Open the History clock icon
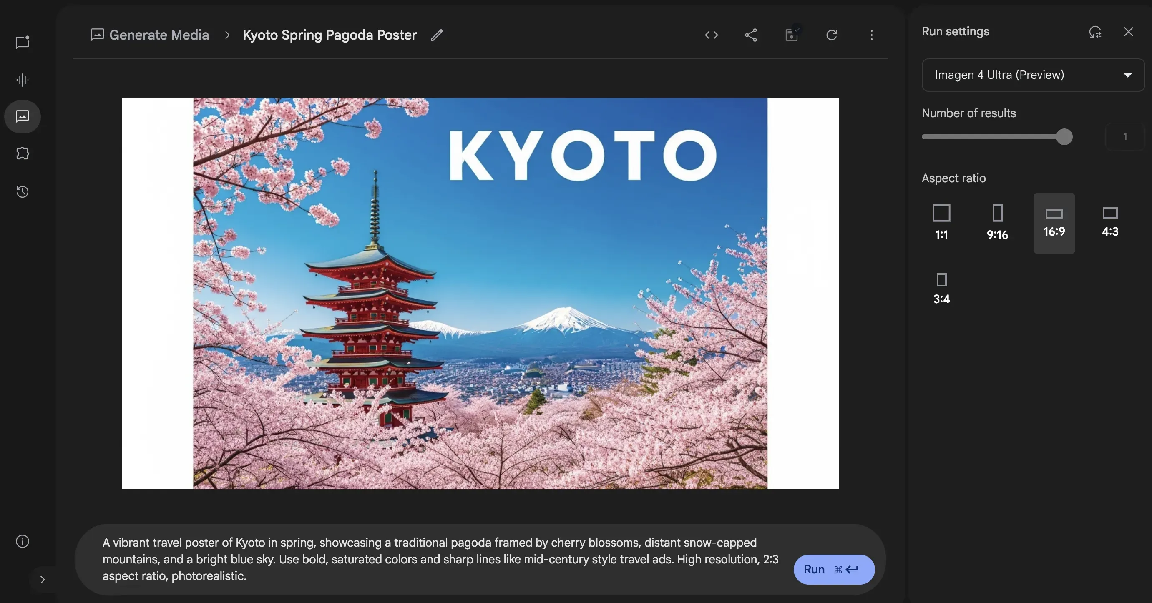This screenshot has width=1152, height=603. [x=23, y=192]
